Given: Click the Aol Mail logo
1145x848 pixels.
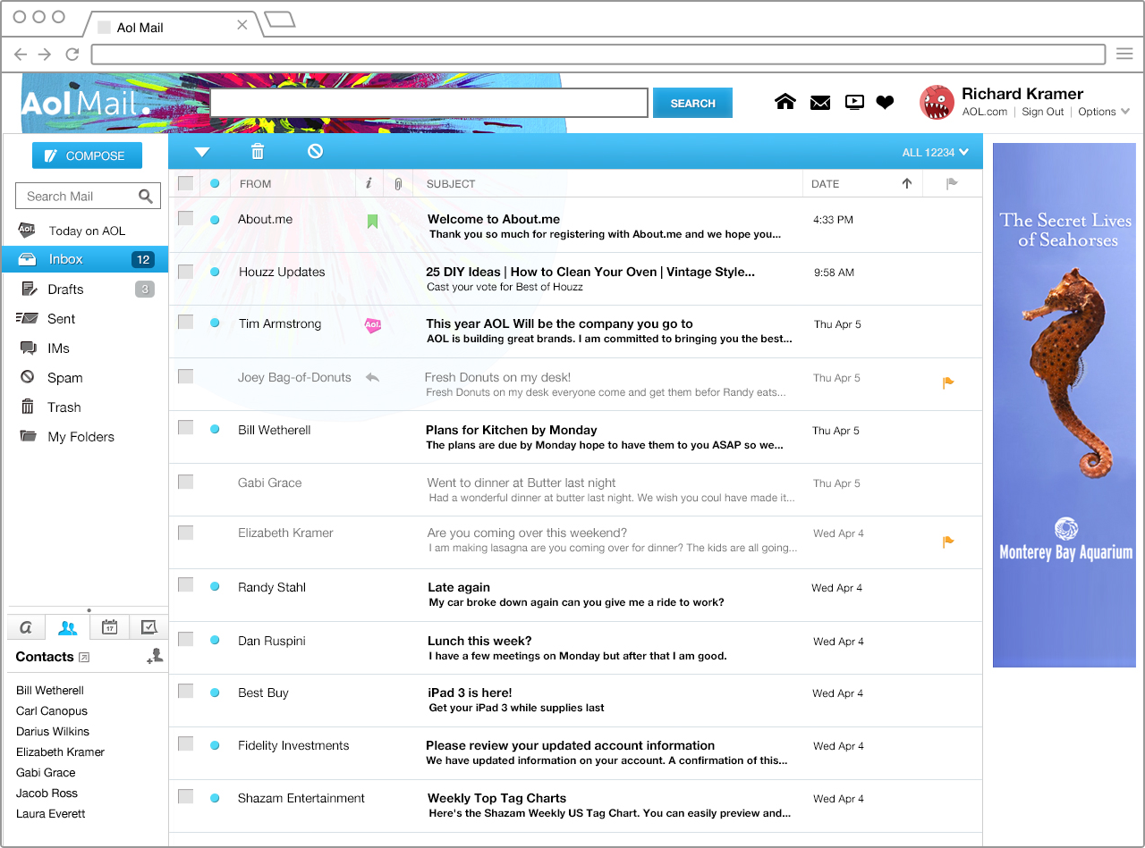Looking at the screenshot, I should [86, 104].
